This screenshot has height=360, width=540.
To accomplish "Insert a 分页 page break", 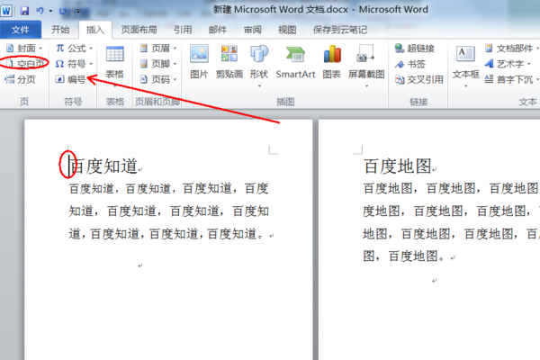I will pos(20,79).
